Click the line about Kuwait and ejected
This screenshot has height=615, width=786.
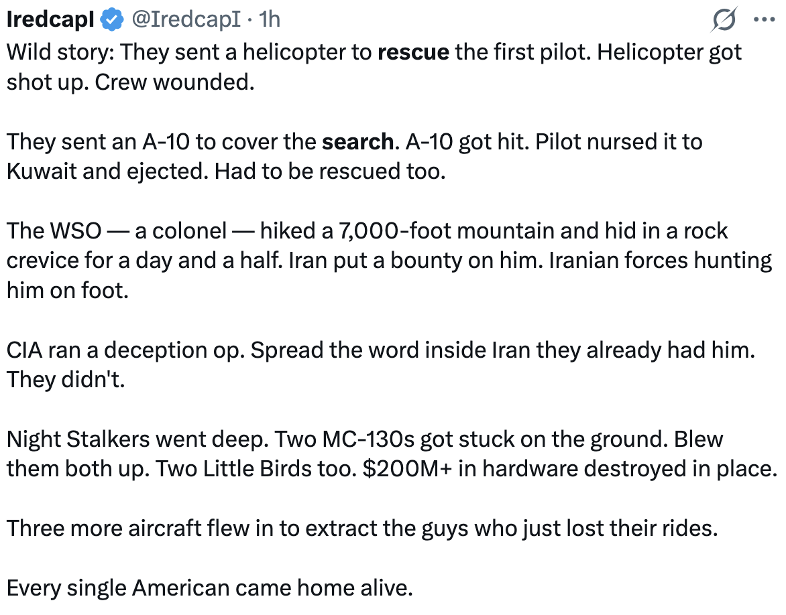226,172
